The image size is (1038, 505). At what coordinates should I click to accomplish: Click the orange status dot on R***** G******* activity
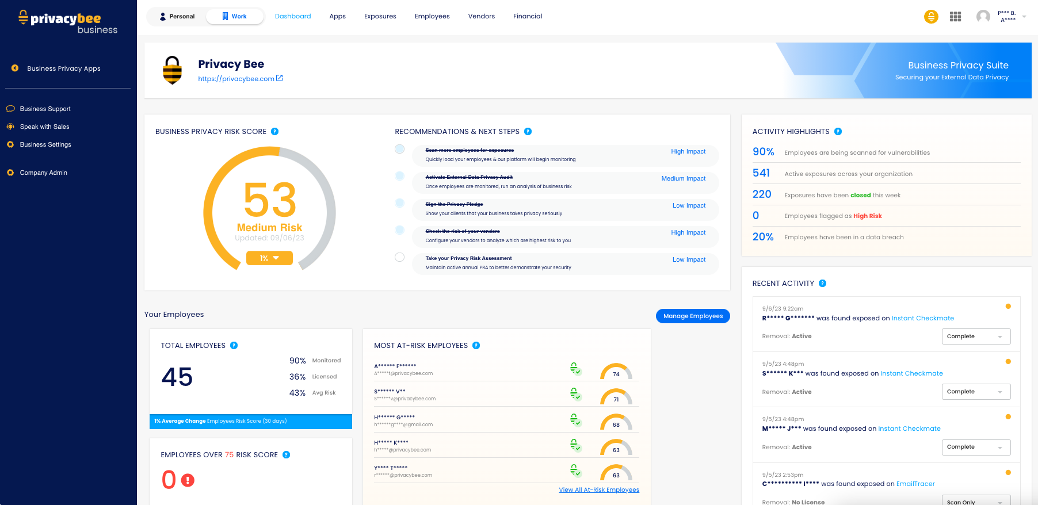(1008, 307)
